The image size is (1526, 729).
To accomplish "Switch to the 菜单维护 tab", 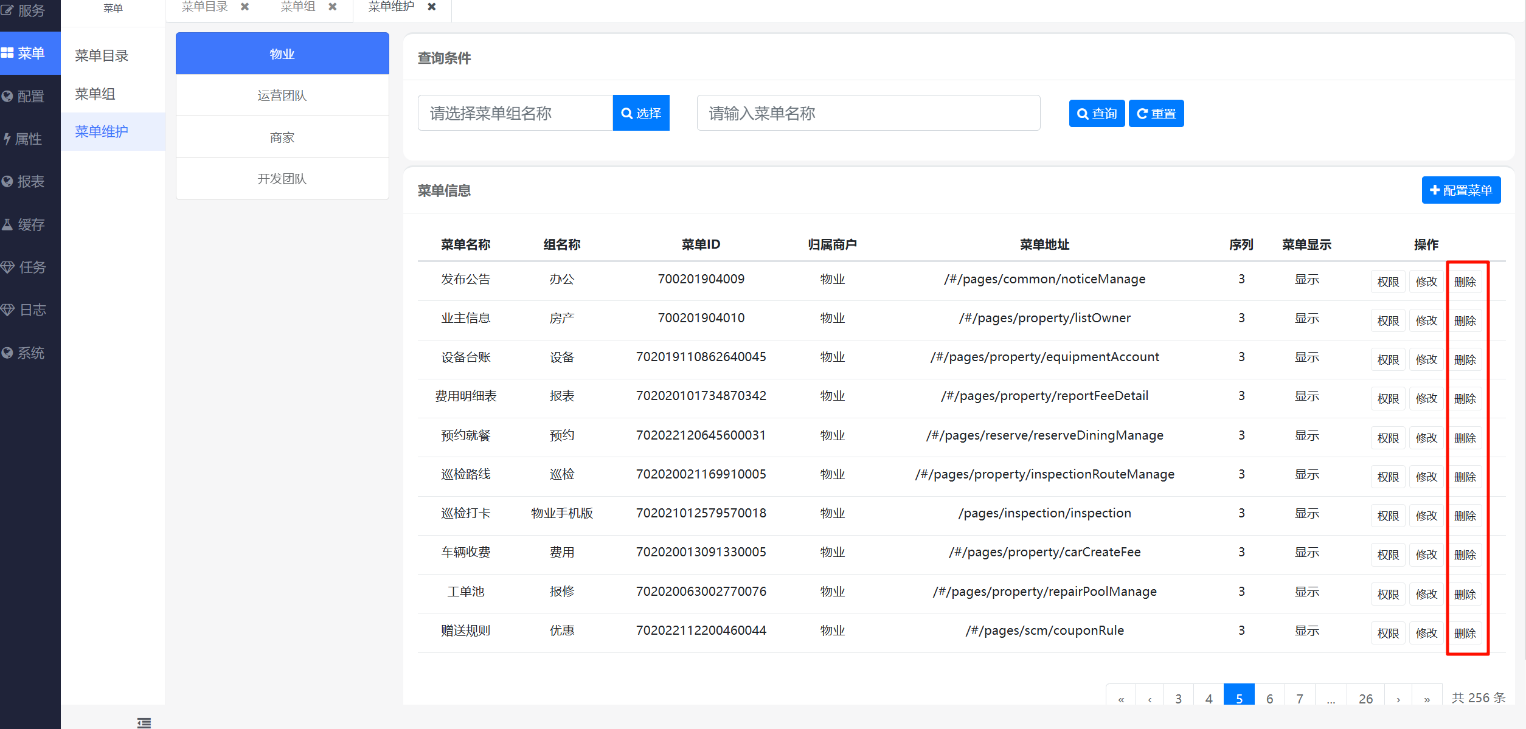I will (391, 7).
